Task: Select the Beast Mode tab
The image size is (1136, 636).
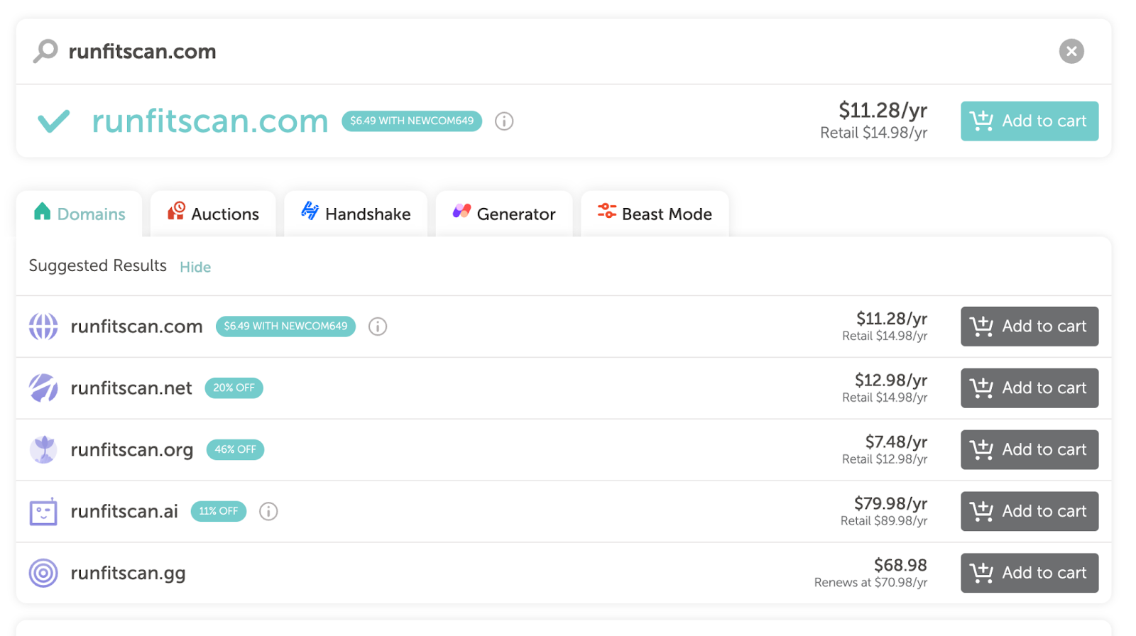Action: pyautogui.click(x=655, y=214)
